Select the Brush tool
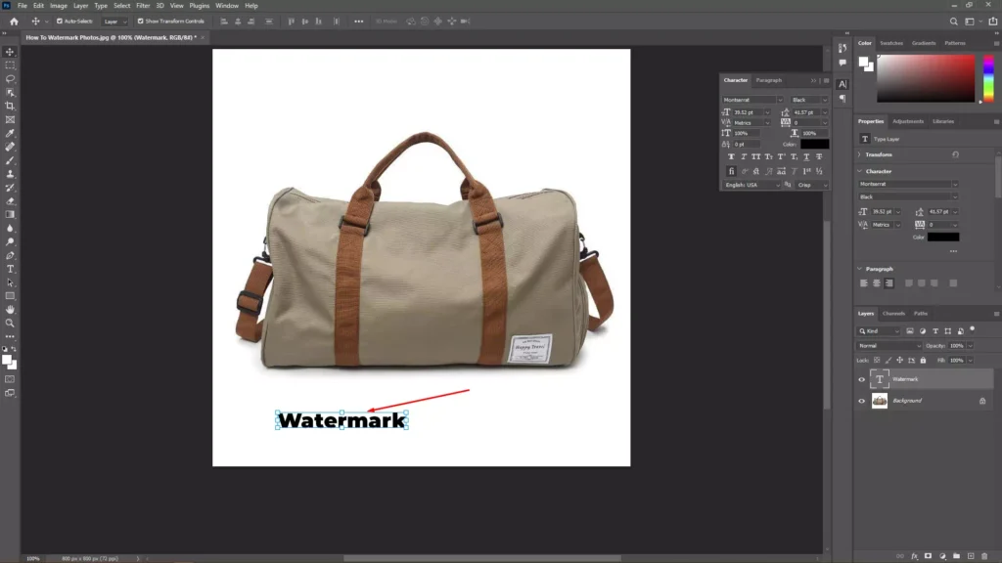The image size is (1002, 563). [x=10, y=160]
